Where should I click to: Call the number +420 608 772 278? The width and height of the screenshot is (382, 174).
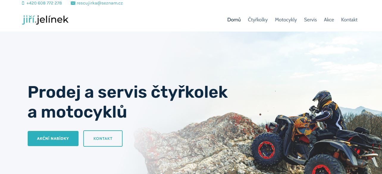[44, 3]
